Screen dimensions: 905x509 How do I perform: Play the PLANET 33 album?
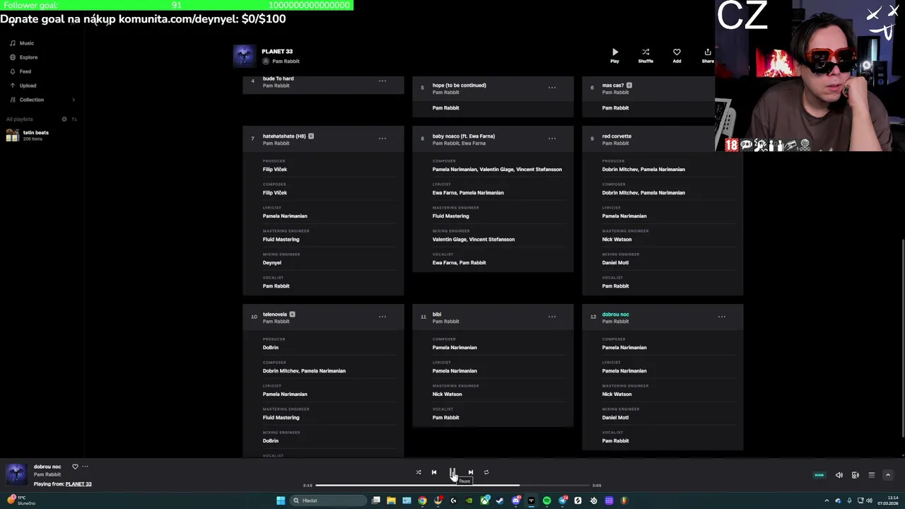[x=615, y=55]
